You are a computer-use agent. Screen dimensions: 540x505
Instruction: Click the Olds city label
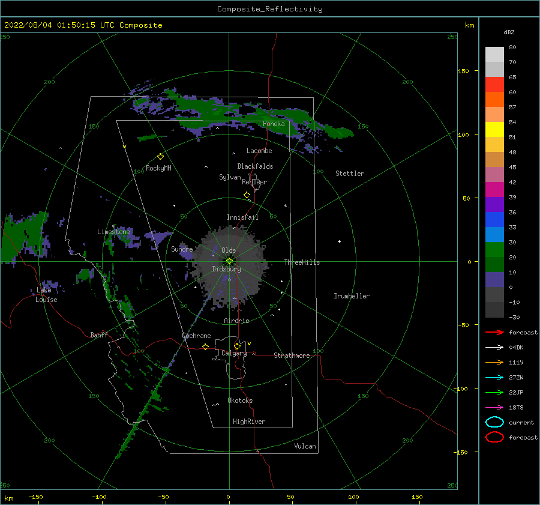pyautogui.click(x=229, y=250)
